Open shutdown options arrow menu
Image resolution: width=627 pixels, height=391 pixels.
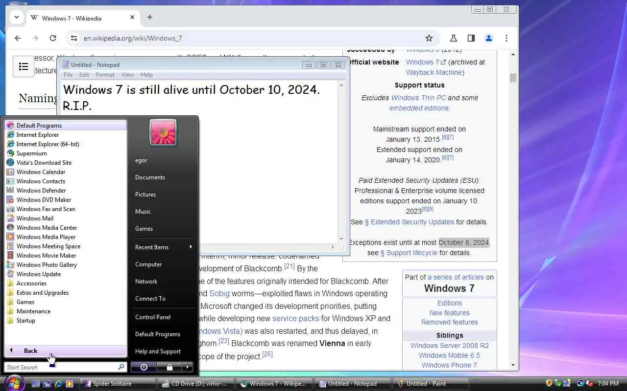click(x=188, y=367)
